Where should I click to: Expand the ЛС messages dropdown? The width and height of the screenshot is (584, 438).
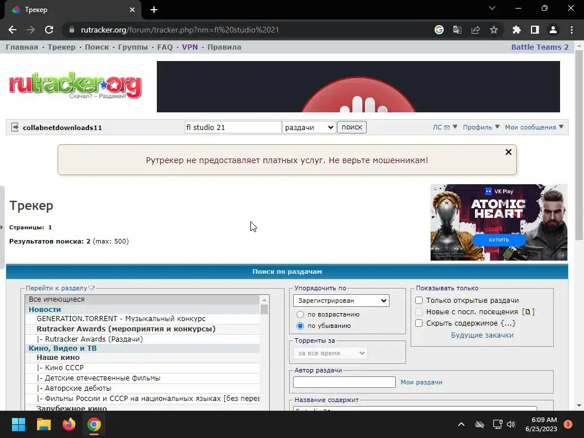coord(445,127)
